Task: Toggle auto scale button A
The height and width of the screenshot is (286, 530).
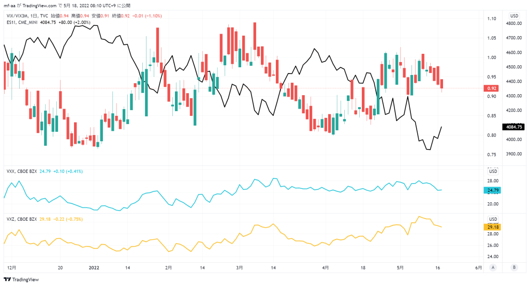Action: pos(493,267)
